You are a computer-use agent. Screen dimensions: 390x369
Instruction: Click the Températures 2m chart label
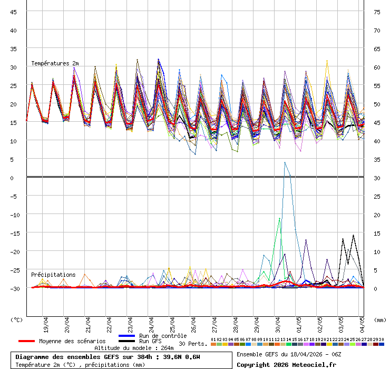54,63
